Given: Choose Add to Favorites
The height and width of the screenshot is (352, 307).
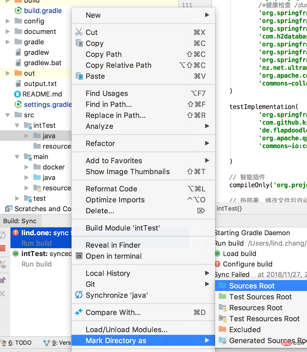Looking at the screenshot, I should [143, 161].
